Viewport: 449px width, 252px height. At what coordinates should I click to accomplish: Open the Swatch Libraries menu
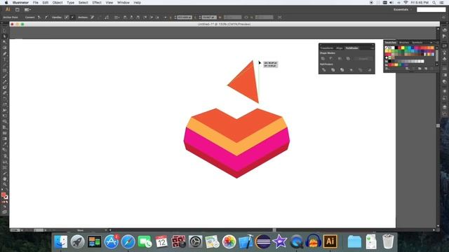tap(387, 69)
